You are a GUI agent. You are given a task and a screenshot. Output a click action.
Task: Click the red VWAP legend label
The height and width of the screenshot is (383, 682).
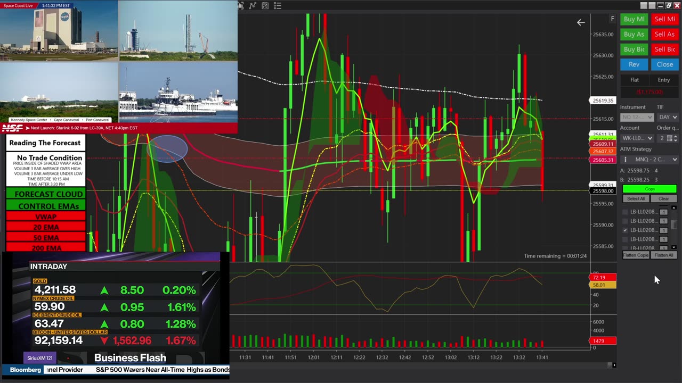[46, 217]
